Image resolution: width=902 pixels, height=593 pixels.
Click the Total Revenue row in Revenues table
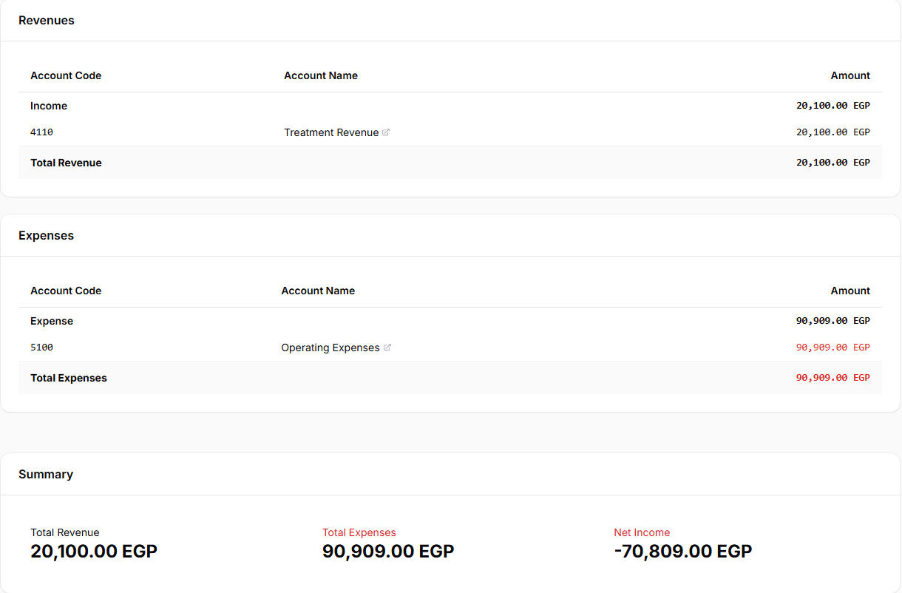pyautogui.click(x=450, y=163)
